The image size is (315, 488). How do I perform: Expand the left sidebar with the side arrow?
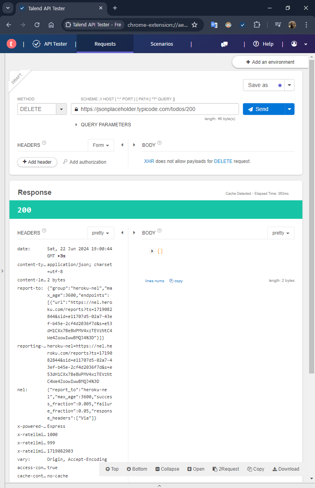[2, 271]
